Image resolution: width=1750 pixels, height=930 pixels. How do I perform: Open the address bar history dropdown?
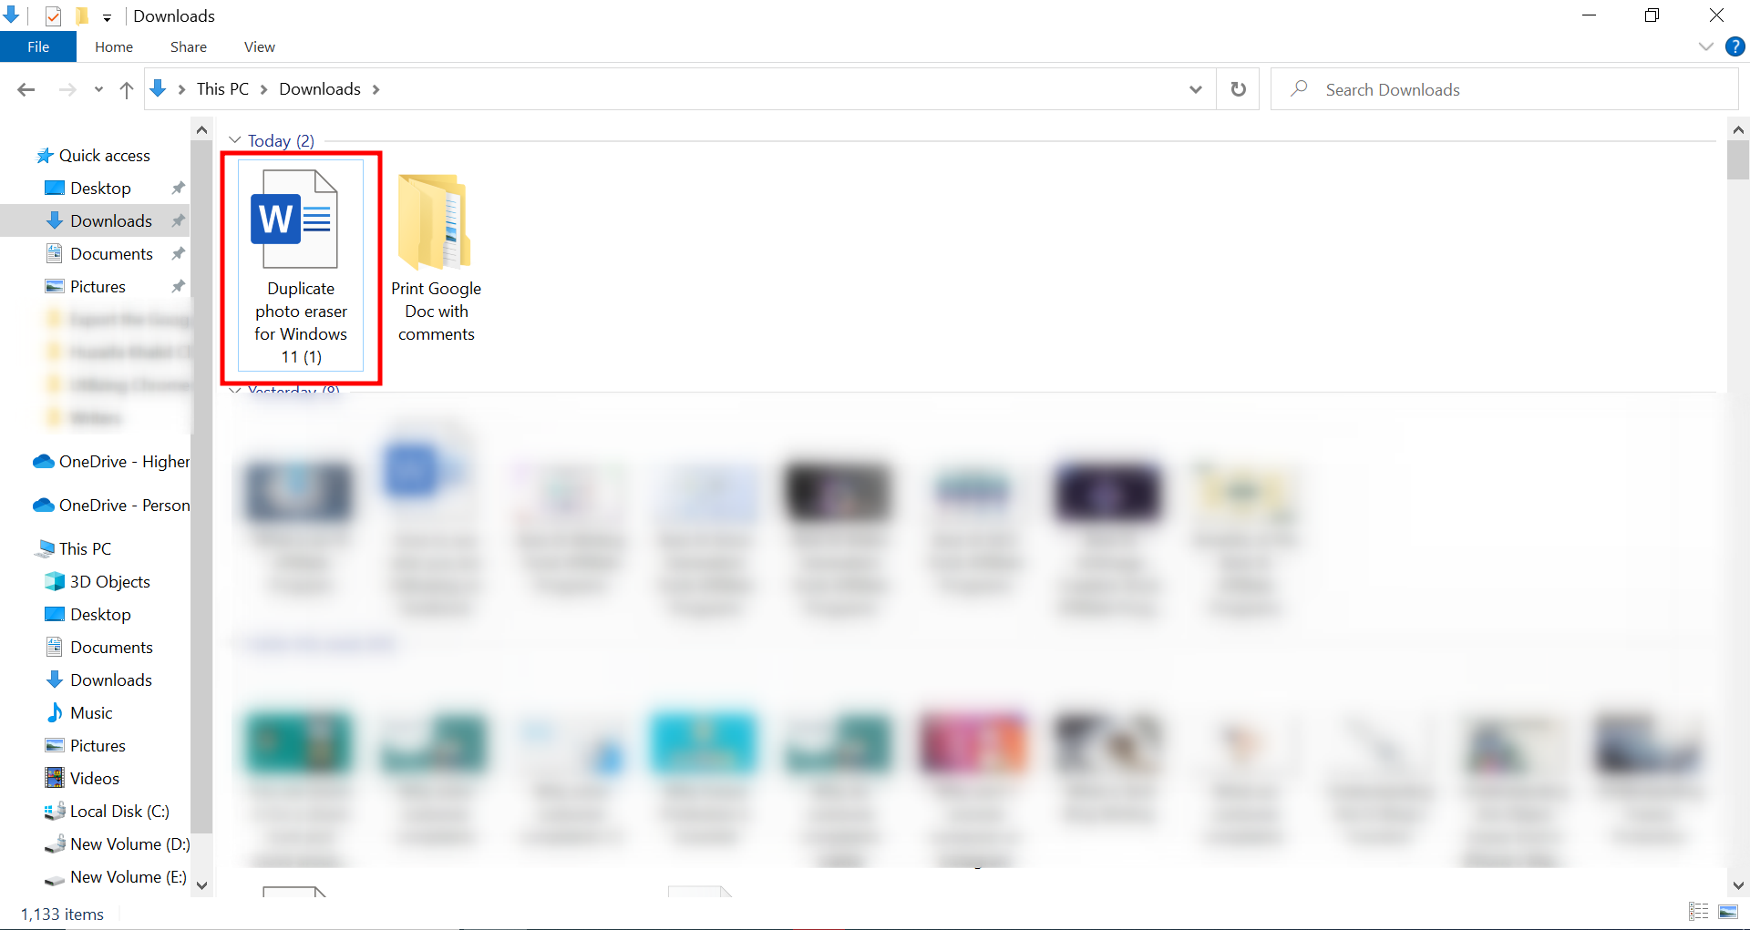pos(1196,89)
